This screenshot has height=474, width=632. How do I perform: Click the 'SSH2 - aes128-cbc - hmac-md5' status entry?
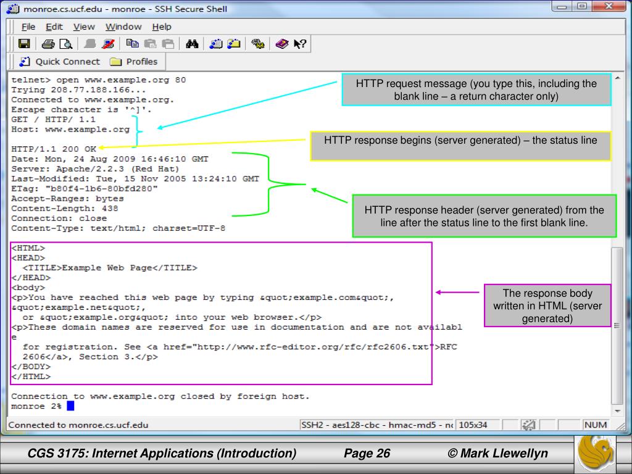point(377,425)
